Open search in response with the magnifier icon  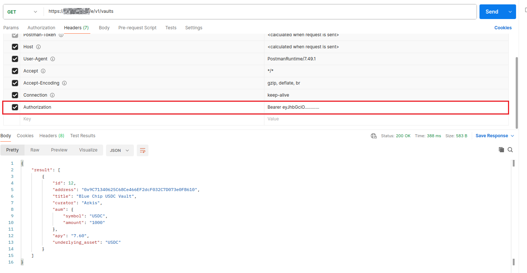point(510,150)
